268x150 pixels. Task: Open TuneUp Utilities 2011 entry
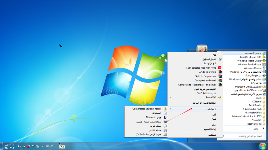click(x=250, y=57)
